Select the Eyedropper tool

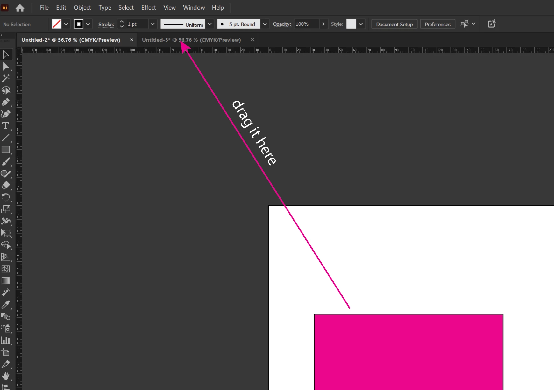[x=6, y=305]
